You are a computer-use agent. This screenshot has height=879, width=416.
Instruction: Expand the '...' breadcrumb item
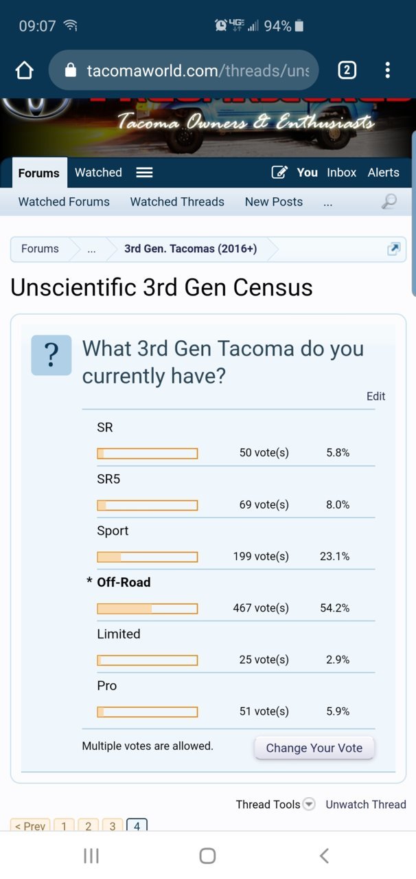(x=92, y=249)
